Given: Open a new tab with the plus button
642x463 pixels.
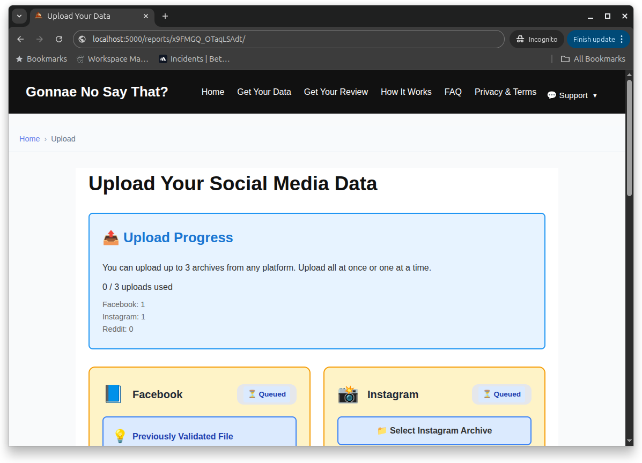Looking at the screenshot, I should (x=165, y=16).
